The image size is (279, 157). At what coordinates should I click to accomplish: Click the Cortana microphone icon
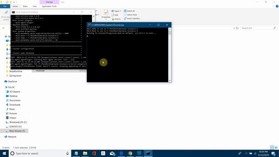pos(68,153)
